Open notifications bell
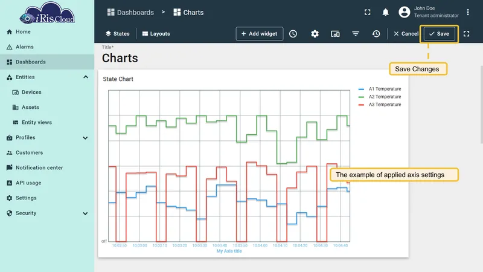This screenshot has width=483, height=272. tap(385, 12)
